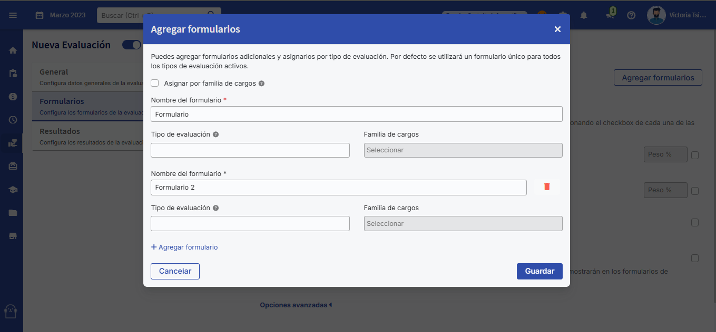Open the folder icon in the sidebar
This screenshot has height=332, width=716.
13,213
